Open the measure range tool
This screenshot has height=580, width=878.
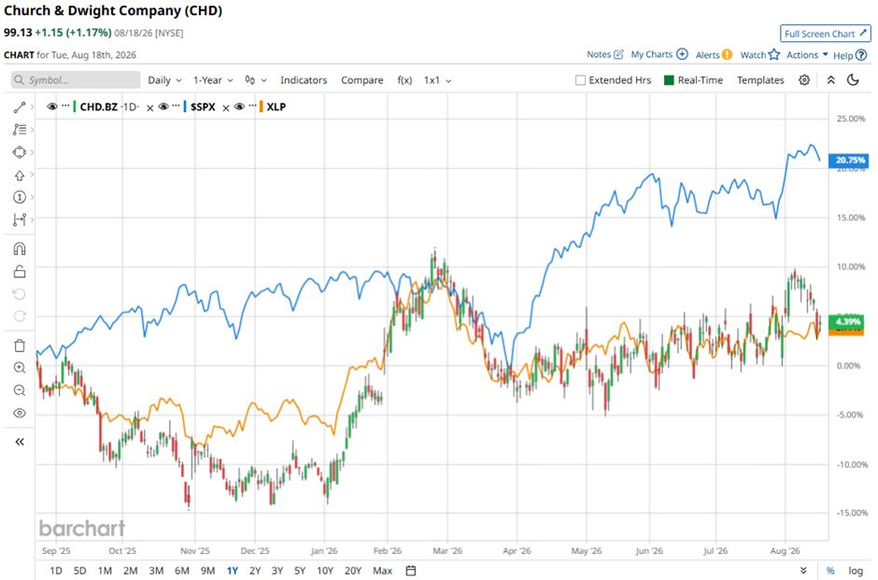(x=20, y=219)
